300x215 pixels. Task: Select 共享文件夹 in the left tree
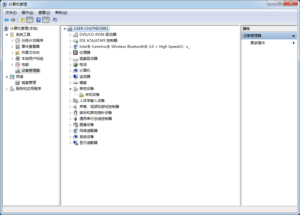tap(31, 53)
